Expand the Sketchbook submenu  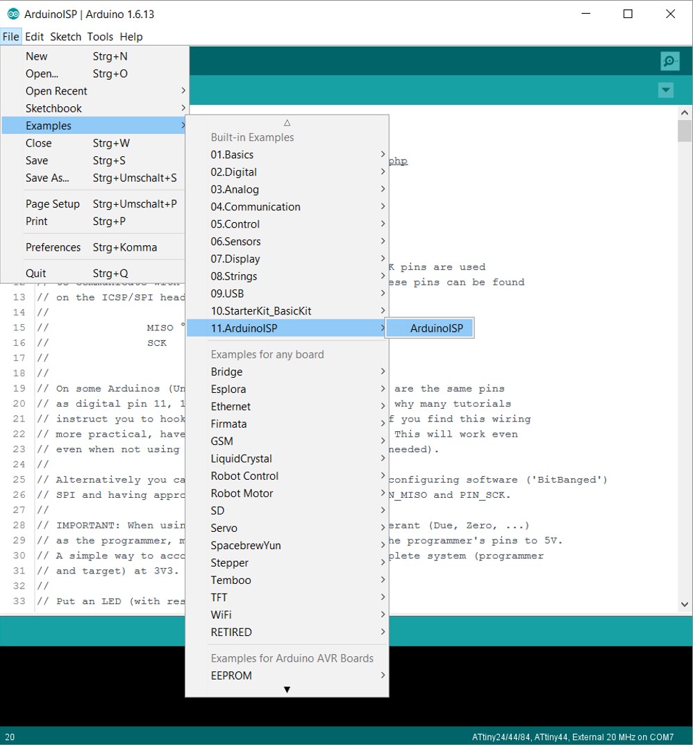(x=94, y=108)
